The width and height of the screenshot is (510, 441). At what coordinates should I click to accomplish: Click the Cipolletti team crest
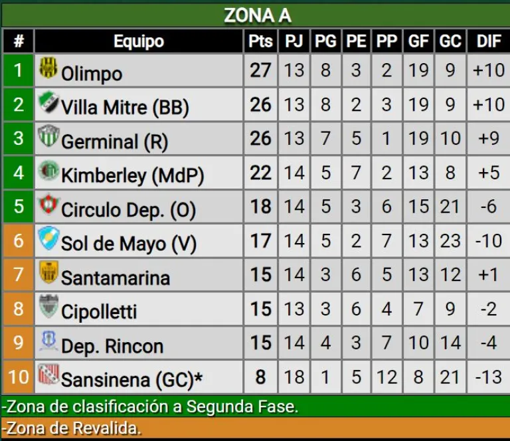click(48, 306)
